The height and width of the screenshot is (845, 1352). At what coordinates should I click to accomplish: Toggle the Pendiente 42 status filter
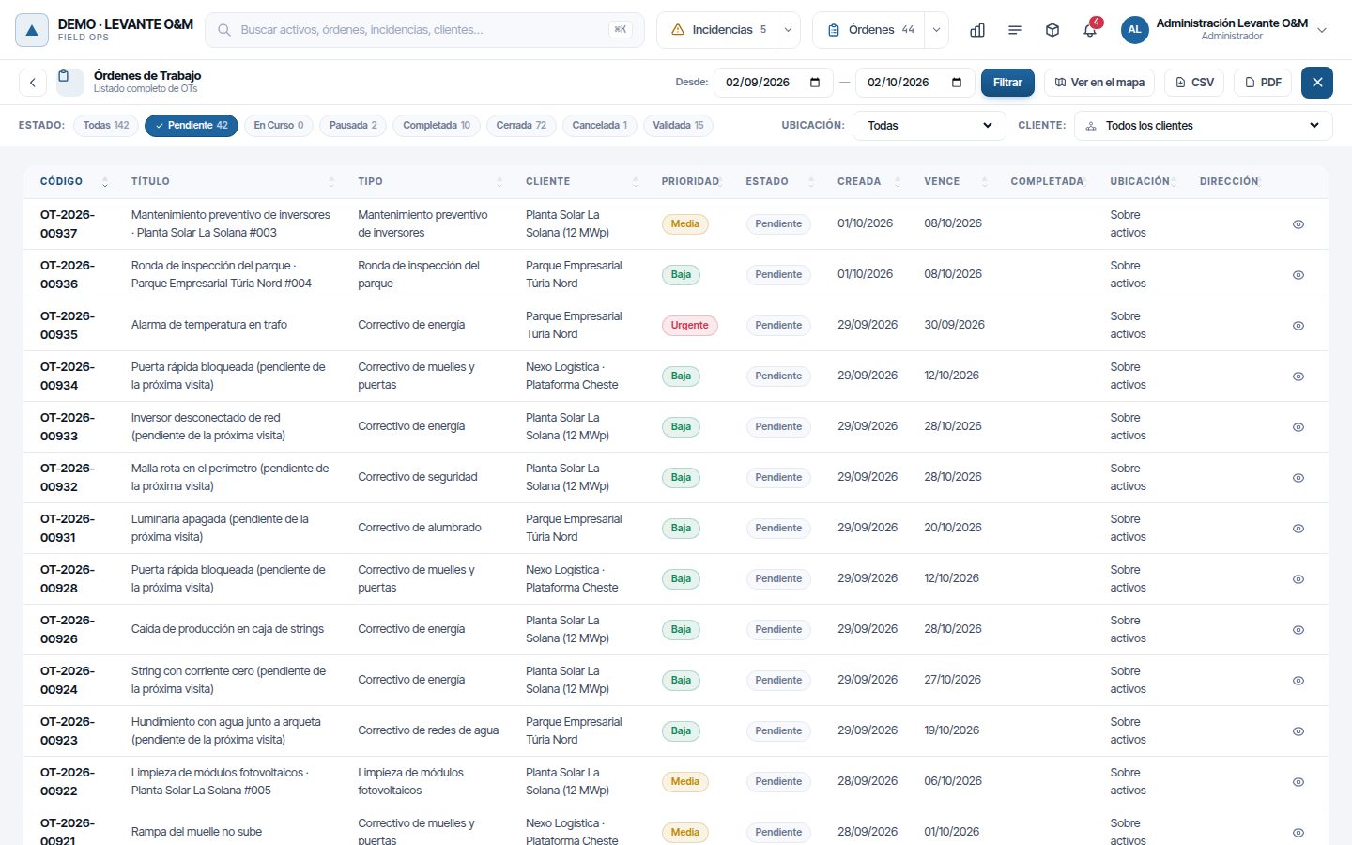[192, 126]
